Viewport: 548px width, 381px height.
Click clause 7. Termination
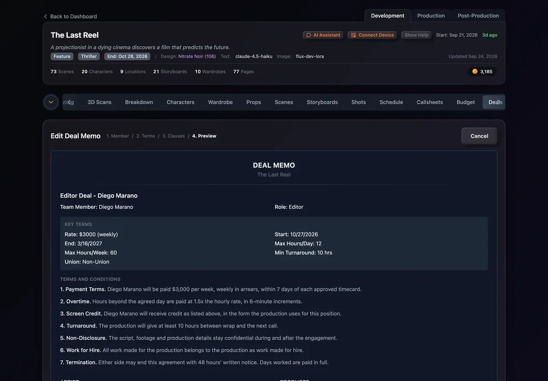pos(194,363)
